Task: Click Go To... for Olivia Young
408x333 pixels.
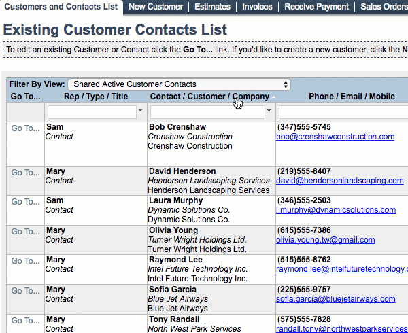Action: coord(26,231)
